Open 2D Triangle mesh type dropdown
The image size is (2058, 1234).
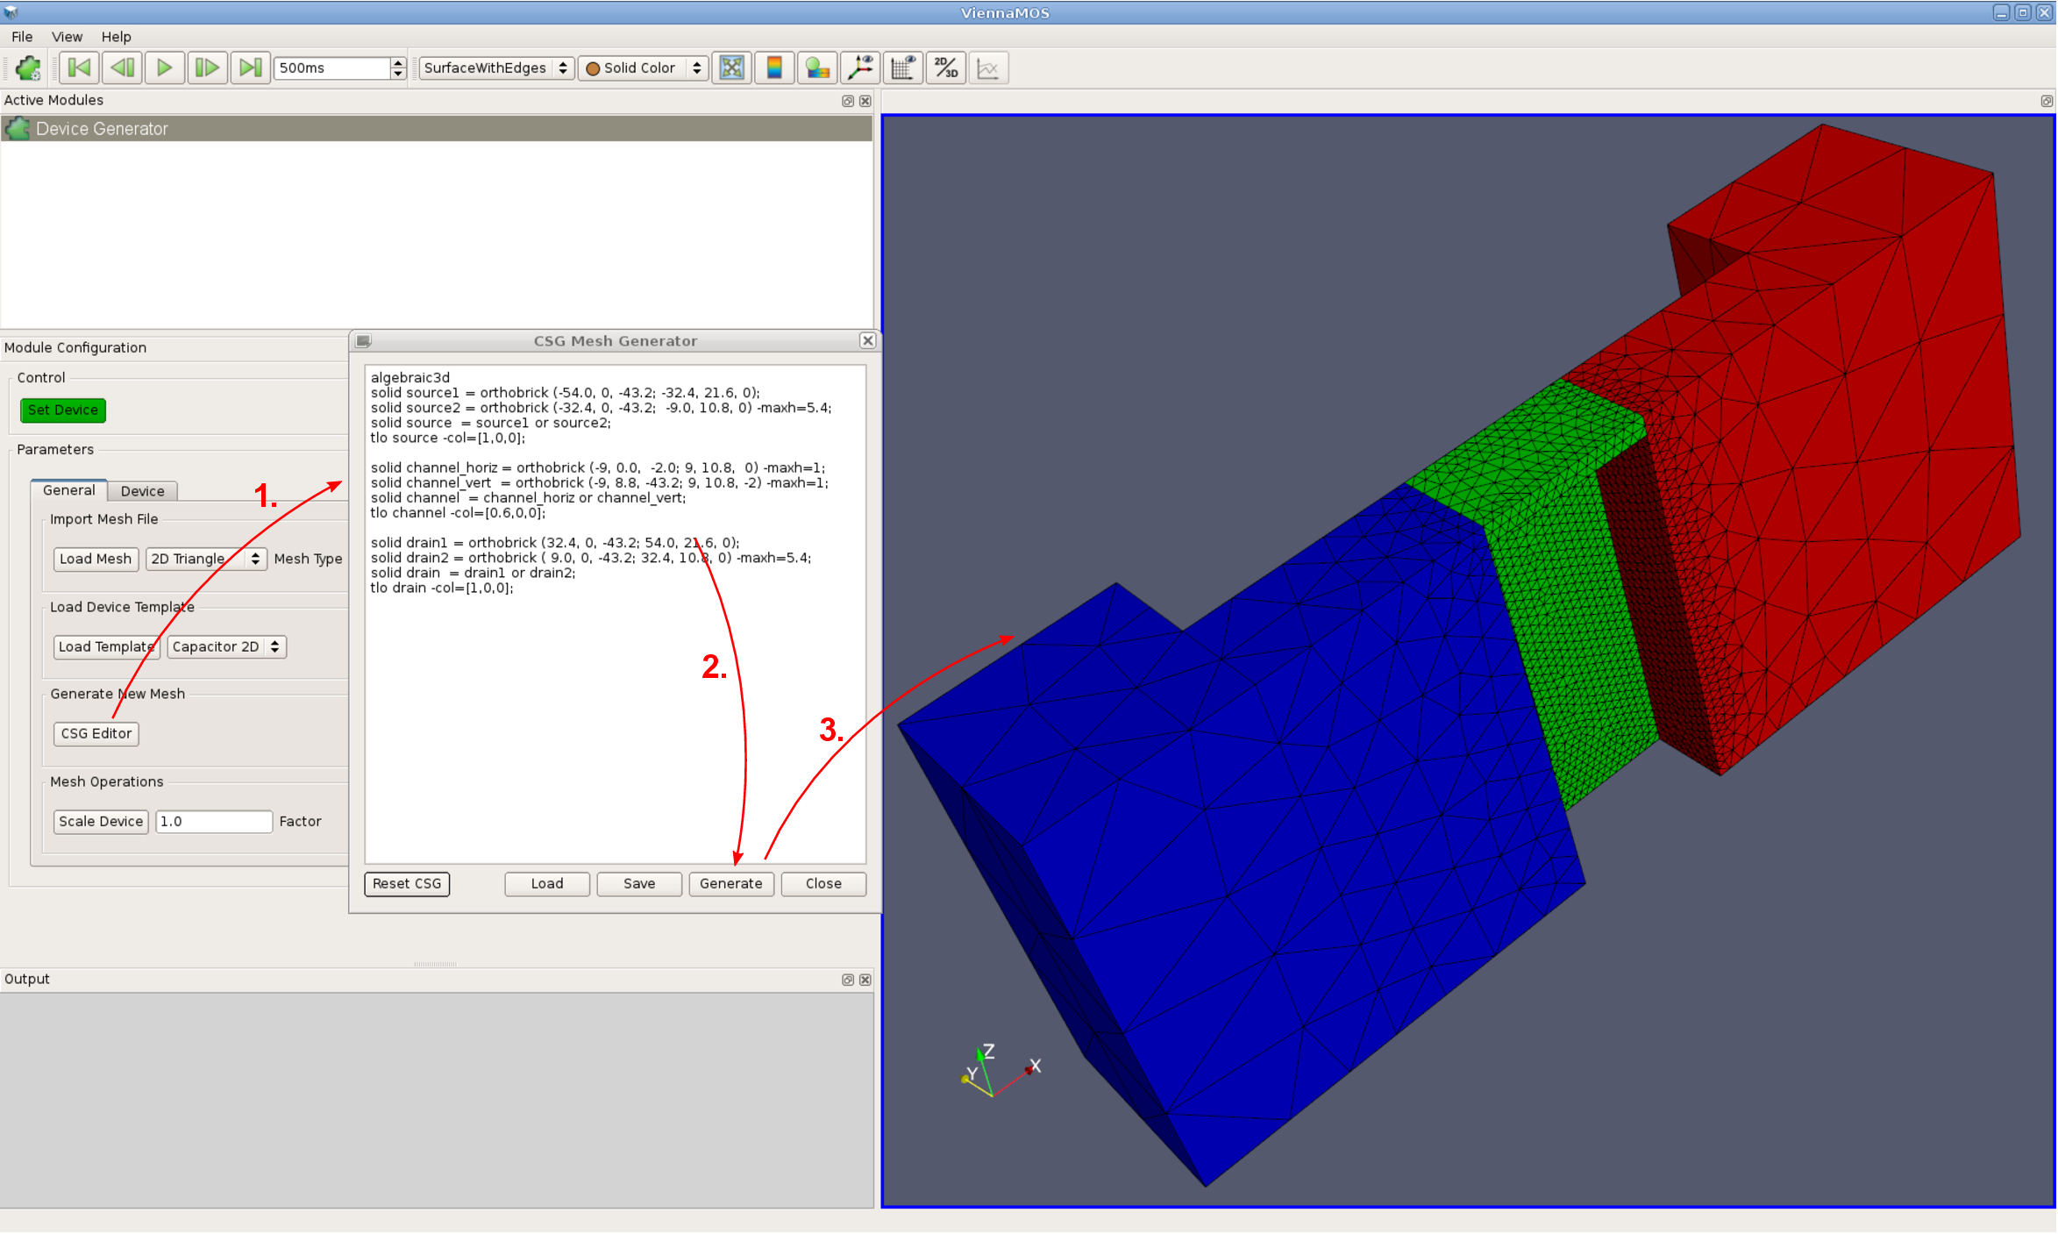pyautogui.click(x=205, y=559)
